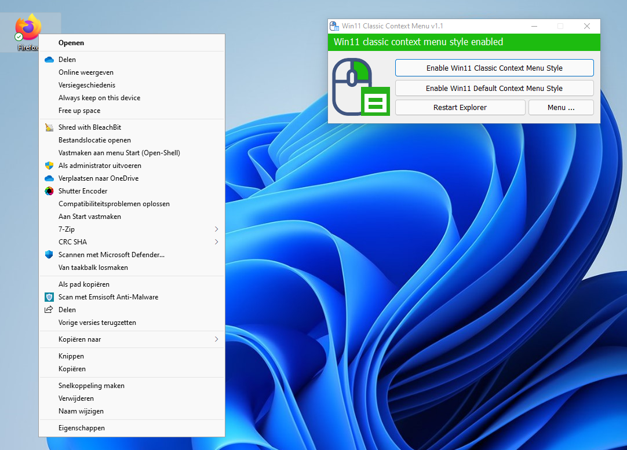Click the Emsisoft Anti-Malware icon

click(x=49, y=297)
